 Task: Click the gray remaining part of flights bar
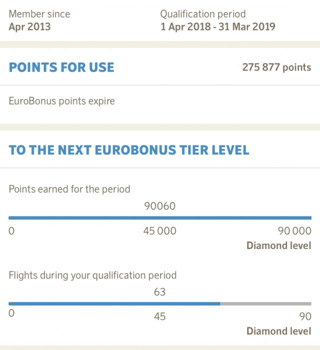[x=266, y=303]
